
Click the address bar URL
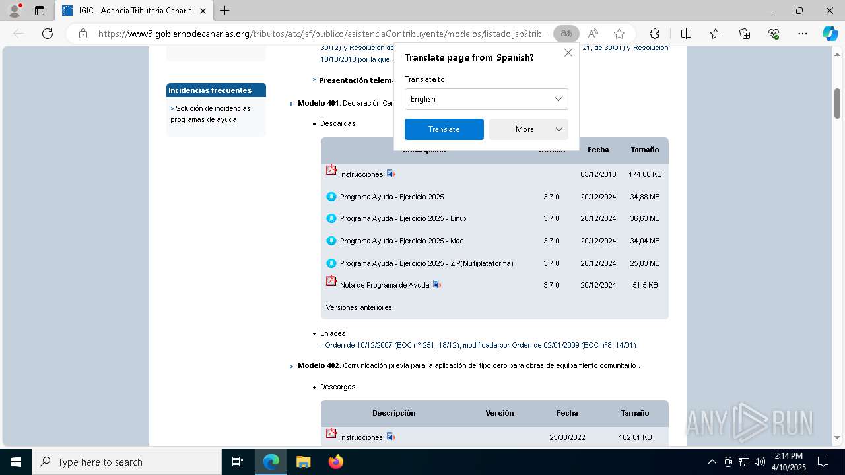[x=323, y=34]
